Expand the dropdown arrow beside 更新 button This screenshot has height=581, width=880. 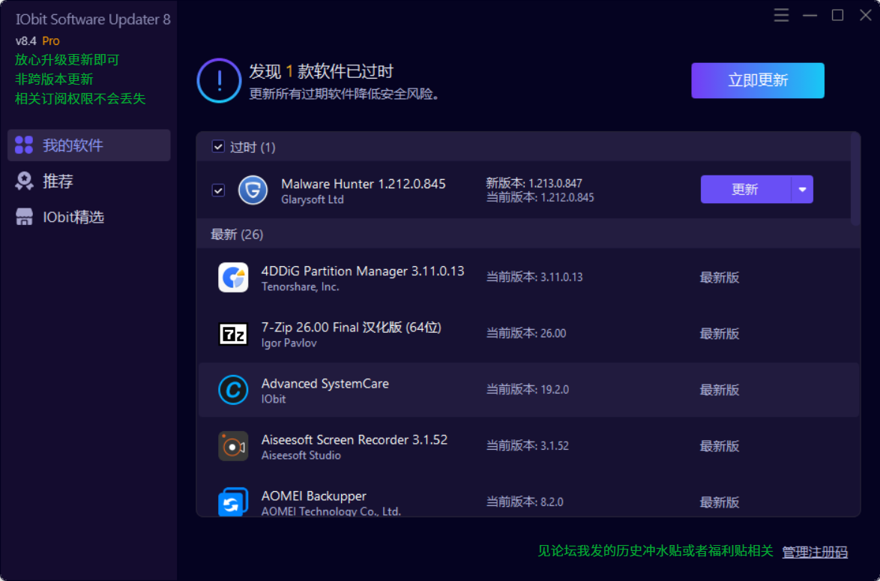(x=802, y=190)
